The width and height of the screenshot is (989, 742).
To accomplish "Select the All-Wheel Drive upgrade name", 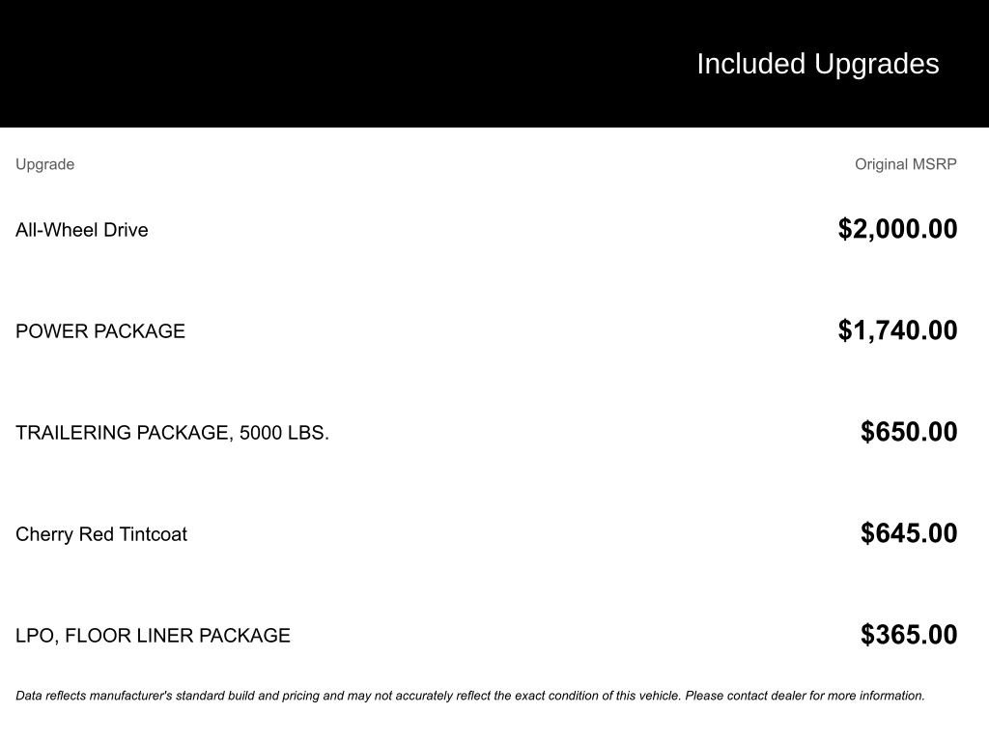I will point(81,230).
